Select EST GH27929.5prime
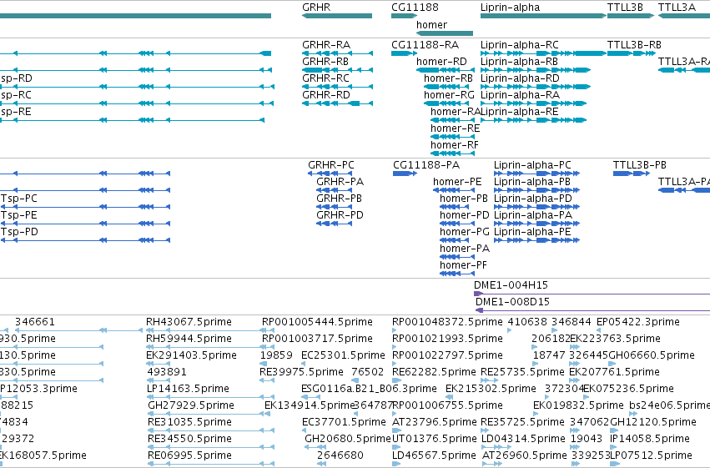The image size is (710, 468). coord(190,405)
